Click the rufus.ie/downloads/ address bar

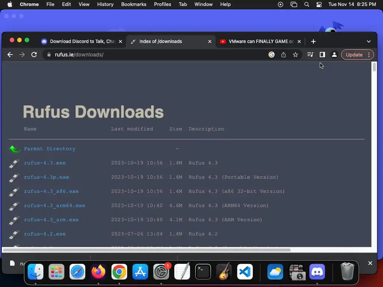[156, 55]
